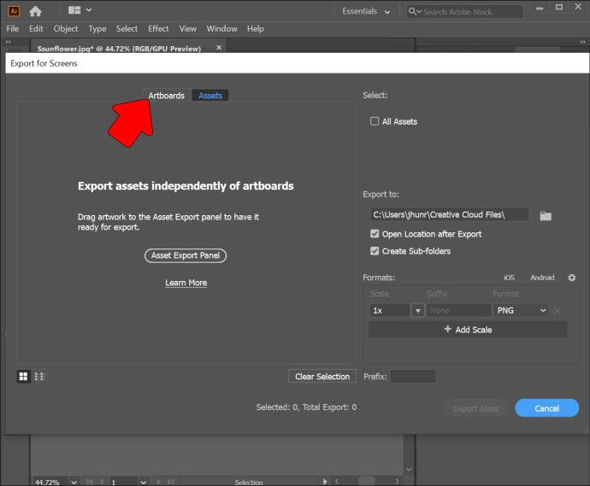Remove the 1x PNG scale row

558,311
